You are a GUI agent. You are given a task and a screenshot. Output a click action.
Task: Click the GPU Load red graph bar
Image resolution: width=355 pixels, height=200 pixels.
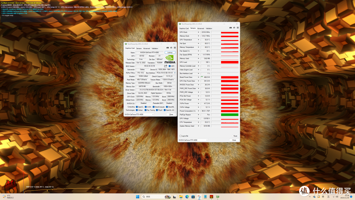point(229,62)
